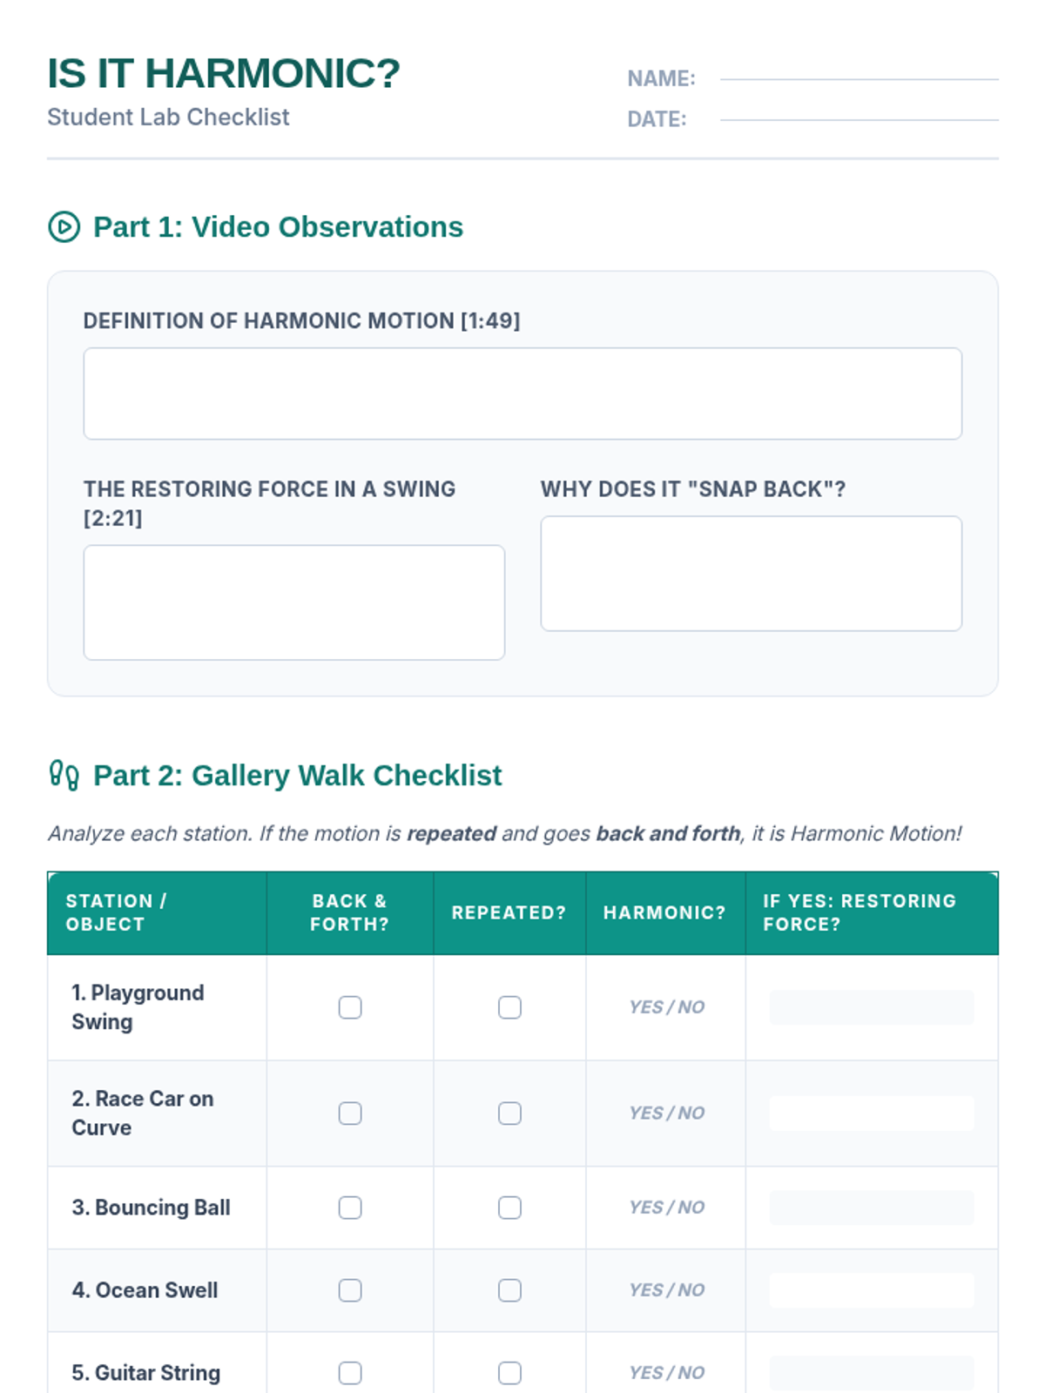Screen dimensions: 1045x1393
Task: Mark Repeated for Bouncing Ball
Action: 509,1208
